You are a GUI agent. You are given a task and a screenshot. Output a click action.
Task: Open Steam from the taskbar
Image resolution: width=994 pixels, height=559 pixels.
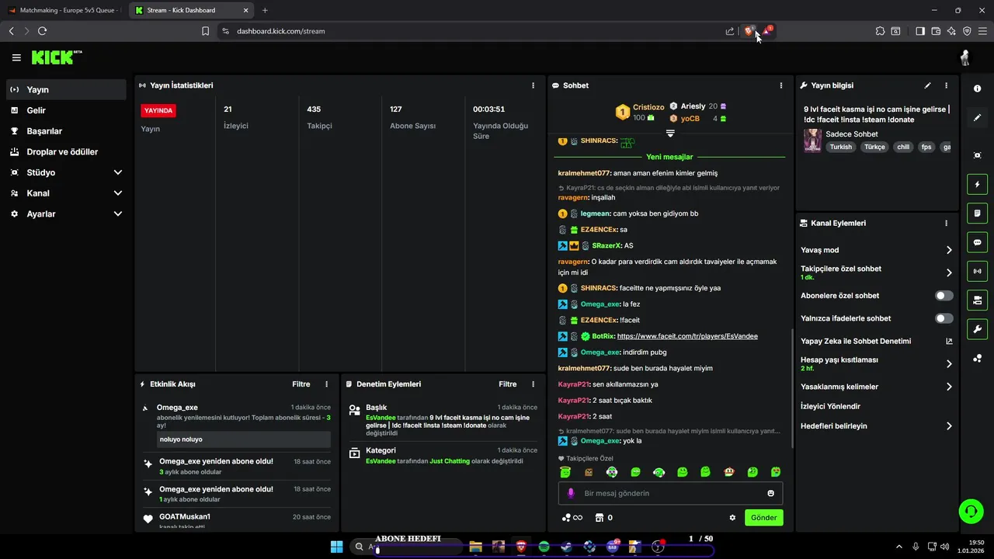tap(566, 547)
